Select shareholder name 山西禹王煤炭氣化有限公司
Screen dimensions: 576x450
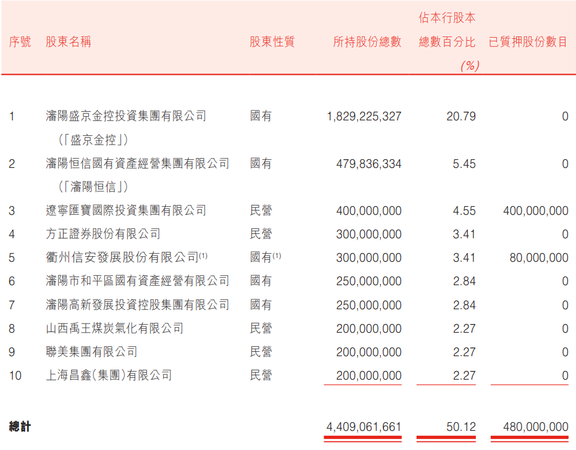[x=115, y=328]
